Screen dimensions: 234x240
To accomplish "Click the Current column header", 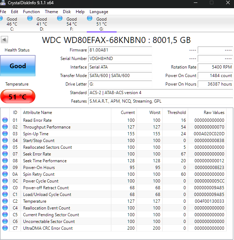I will click(x=124, y=113).
